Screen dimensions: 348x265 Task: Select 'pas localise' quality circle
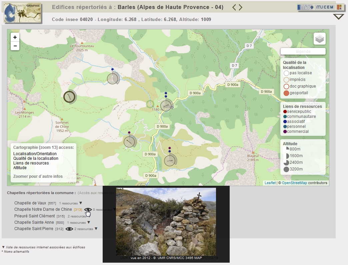point(286,73)
